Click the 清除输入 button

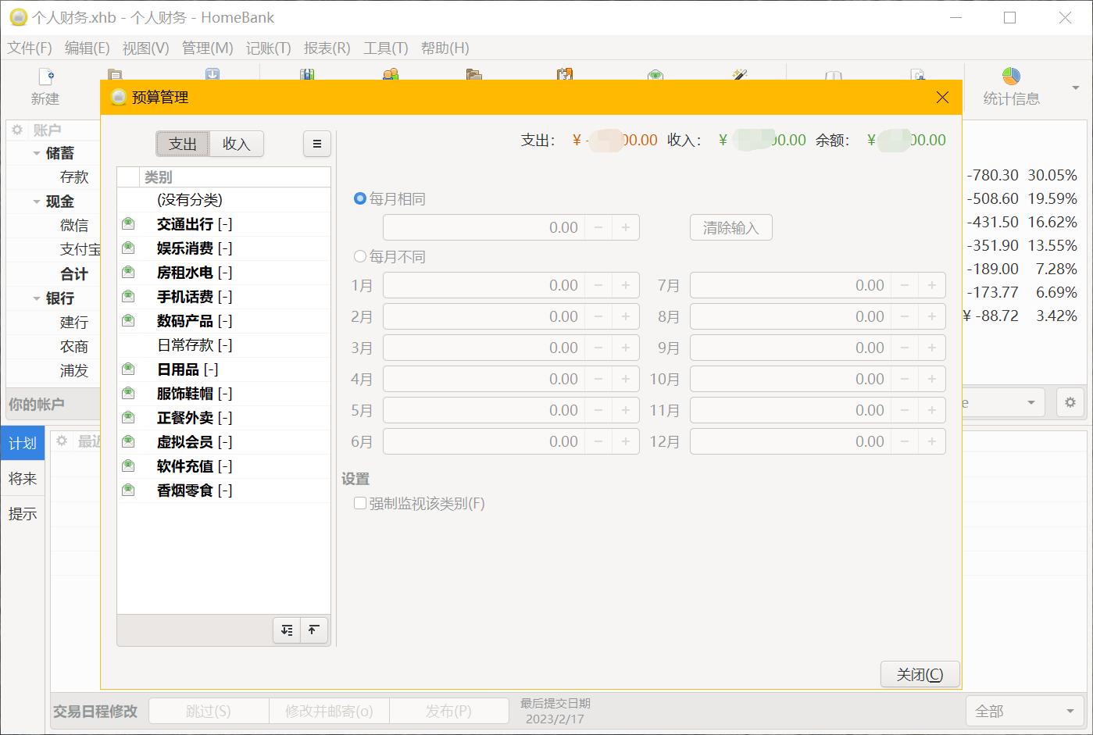click(x=730, y=228)
